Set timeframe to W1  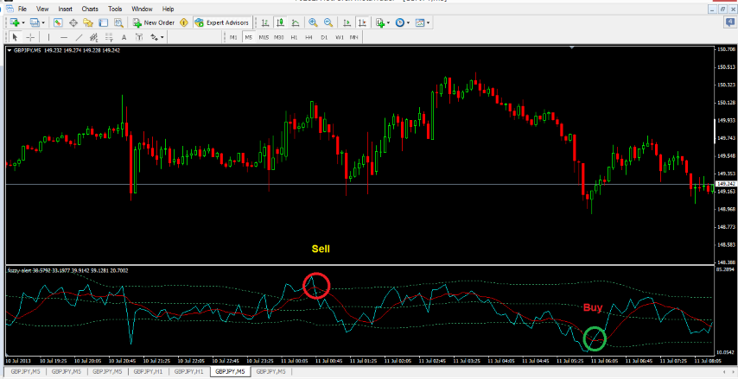coord(339,37)
